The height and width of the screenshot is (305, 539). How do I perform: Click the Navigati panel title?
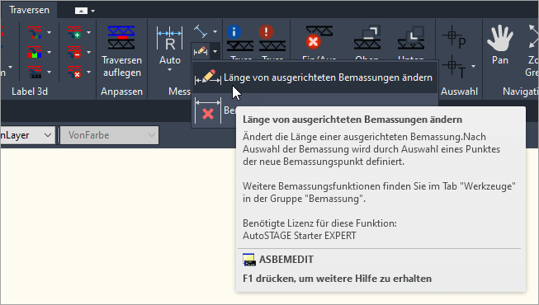[x=521, y=91]
